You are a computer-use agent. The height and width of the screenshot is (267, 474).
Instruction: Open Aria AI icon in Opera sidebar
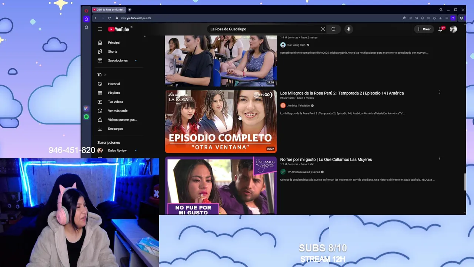(x=86, y=109)
